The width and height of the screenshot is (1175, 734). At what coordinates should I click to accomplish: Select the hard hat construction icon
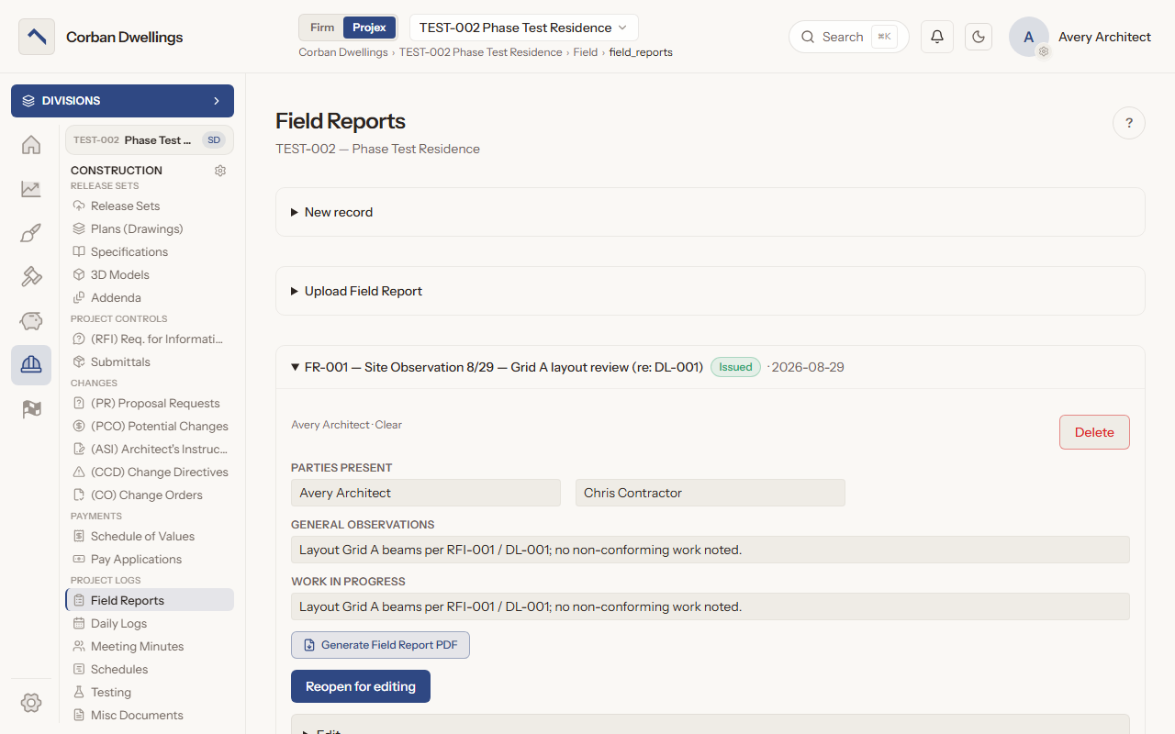[x=31, y=365]
